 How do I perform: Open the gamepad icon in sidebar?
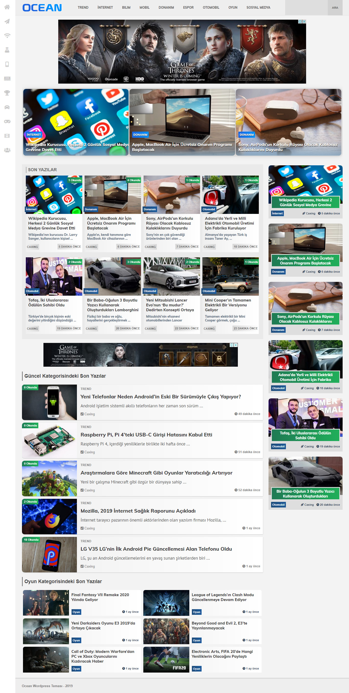coord(7,121)
